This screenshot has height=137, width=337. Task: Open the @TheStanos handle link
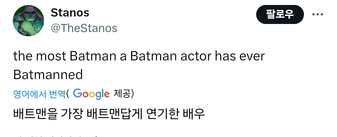(x=84, y=28)
